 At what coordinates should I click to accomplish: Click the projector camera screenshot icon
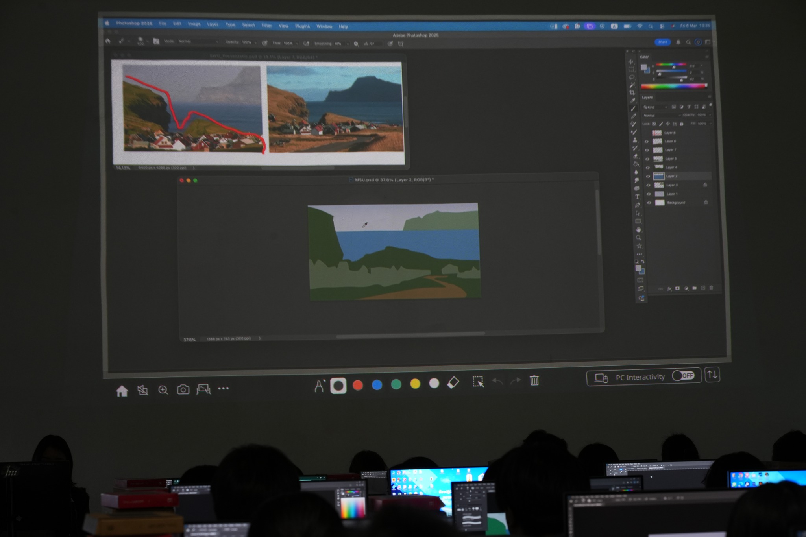[x=183, y=389]
